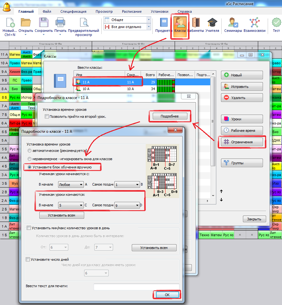Switch to the Спецификация ribbon tab
282x305 pixels.
73,11
